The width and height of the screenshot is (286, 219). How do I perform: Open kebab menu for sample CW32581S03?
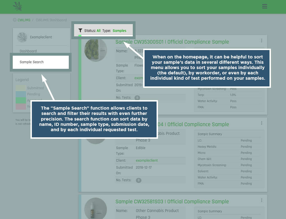tap(262, 200)
